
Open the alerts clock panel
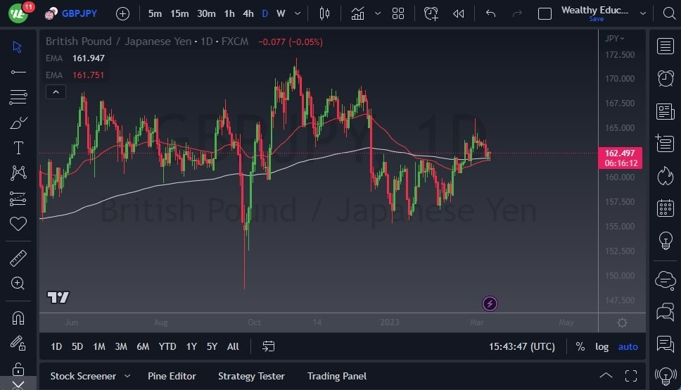tap(665, 79)
